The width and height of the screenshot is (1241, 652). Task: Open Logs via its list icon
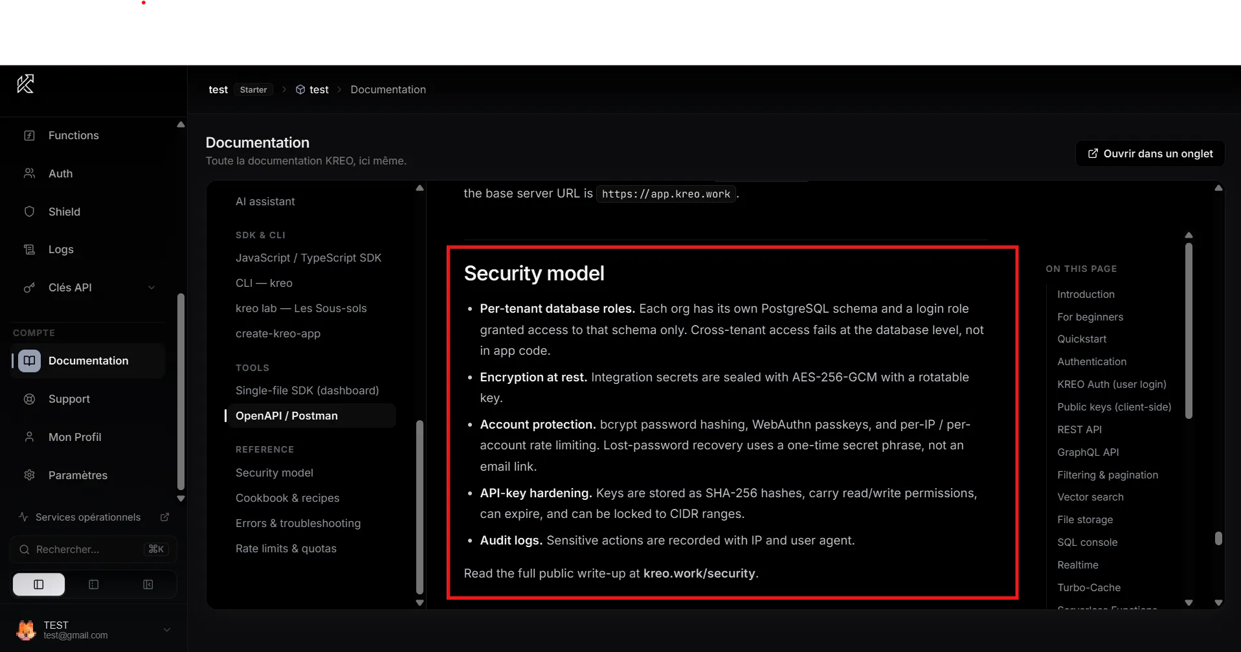(29, 249)
